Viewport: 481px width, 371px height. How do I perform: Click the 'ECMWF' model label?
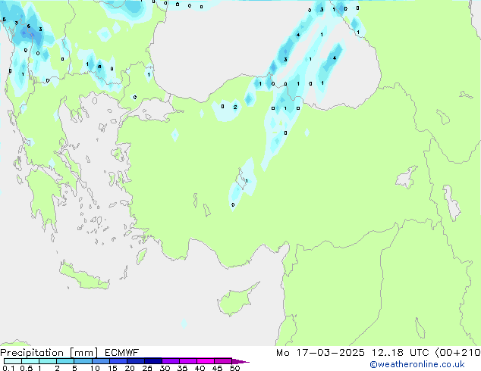click(121, 353)
